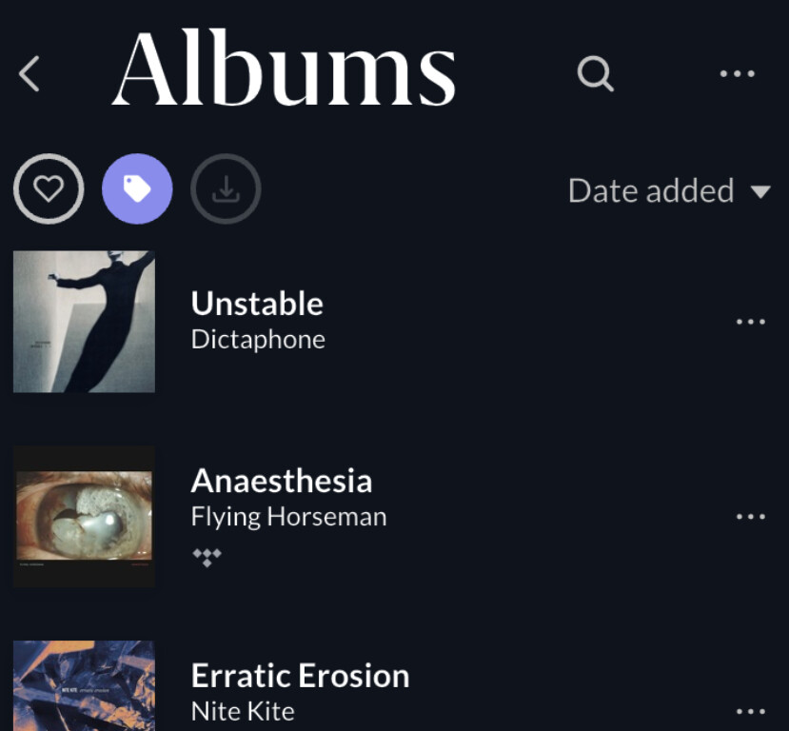The width and height of the screenshot is (789, 731).
Task: Open the top-right three-dot overflow menu
Action: [x=737, y=73]
